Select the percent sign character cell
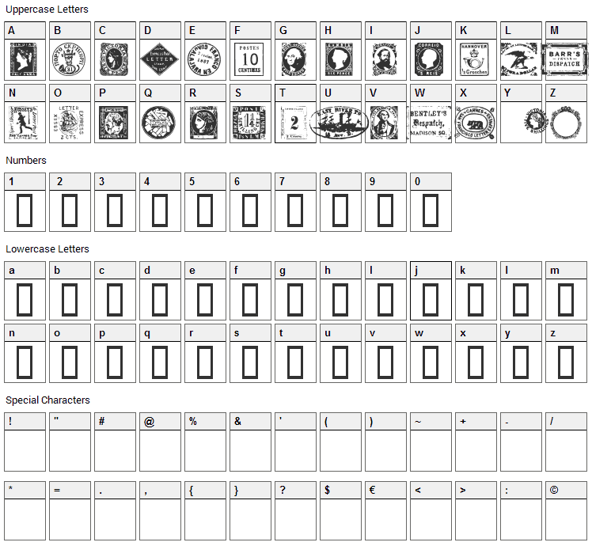 pyautogui.click(x=205, y=442)
